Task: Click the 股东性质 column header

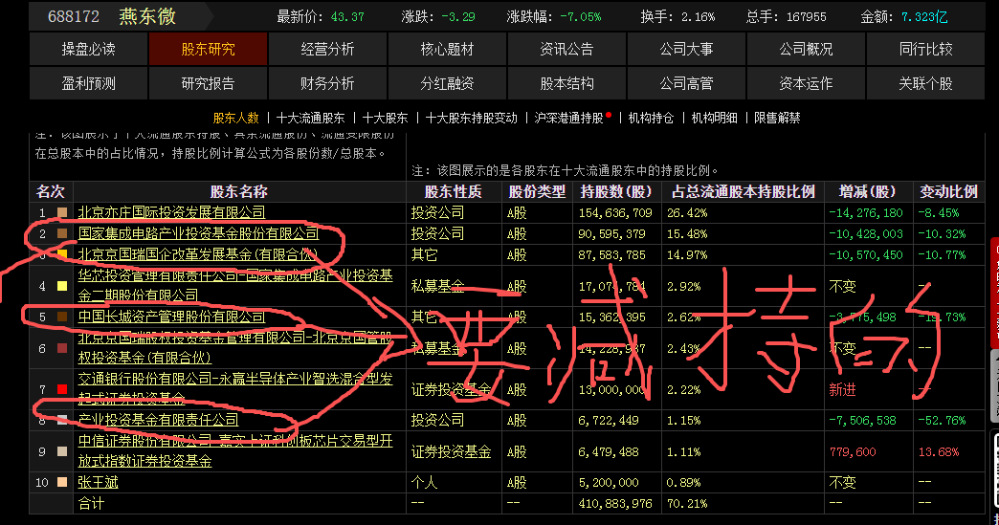Action: 453,191
